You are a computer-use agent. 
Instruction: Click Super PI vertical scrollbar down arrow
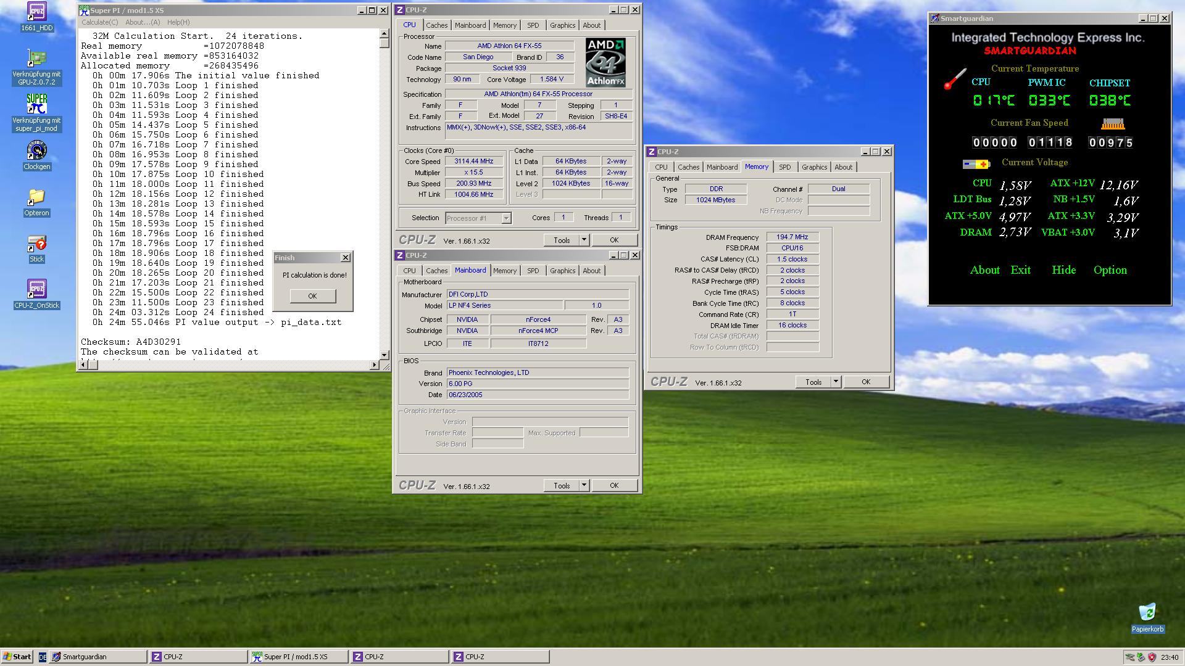pos(385,355)
